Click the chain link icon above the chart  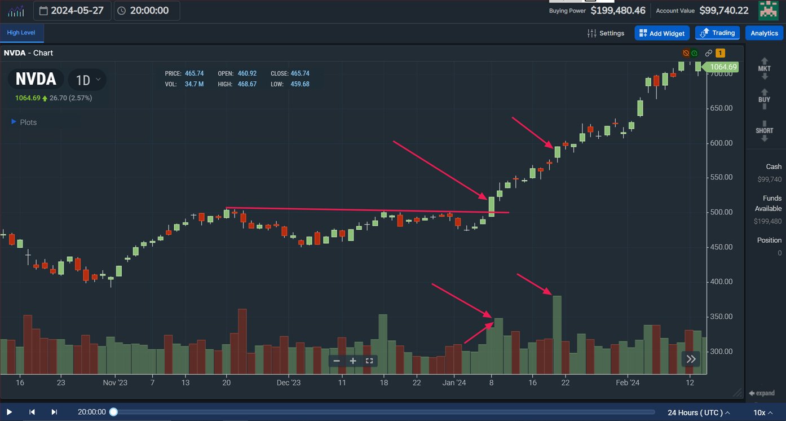(x=709, y=52)
